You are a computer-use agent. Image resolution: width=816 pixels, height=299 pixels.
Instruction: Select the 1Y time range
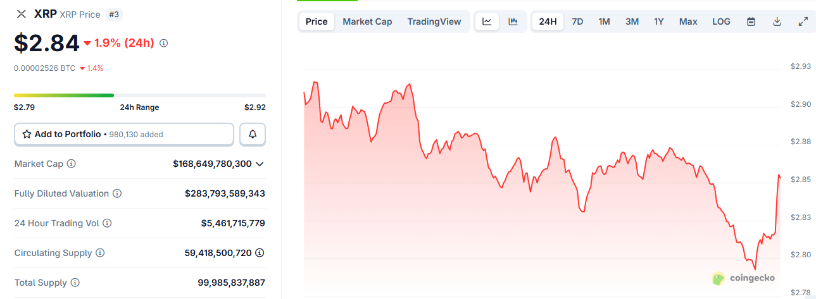tap(658, 21)
